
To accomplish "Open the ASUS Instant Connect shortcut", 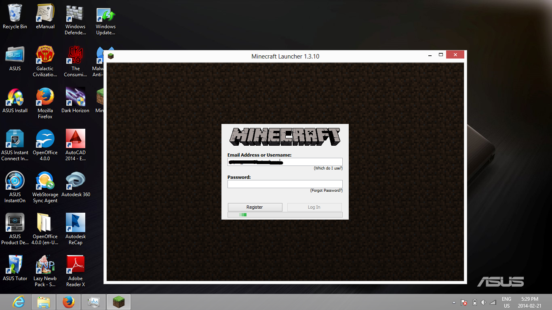I will coord(15,145).
